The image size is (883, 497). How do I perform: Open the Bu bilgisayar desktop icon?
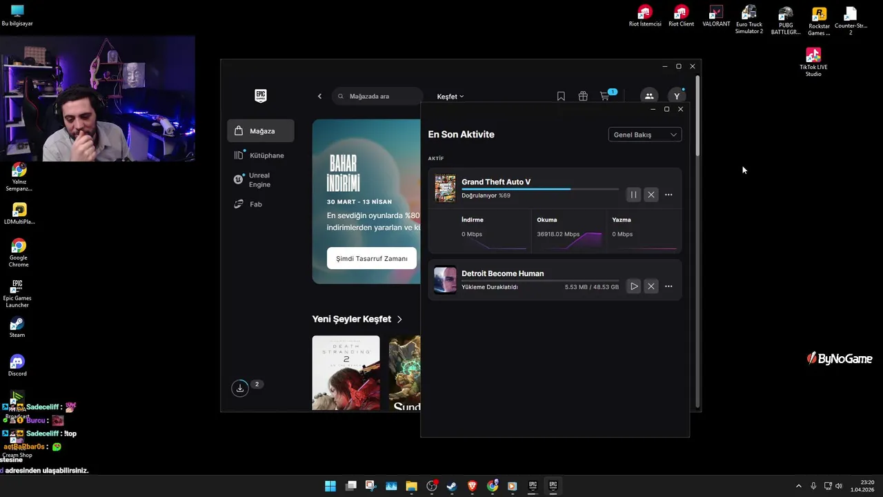tap(17, 16)
